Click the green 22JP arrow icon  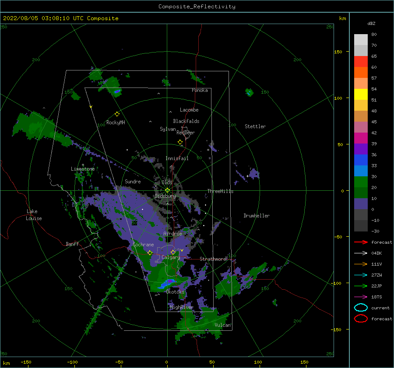pyautogui.click(x=361, y=286)
